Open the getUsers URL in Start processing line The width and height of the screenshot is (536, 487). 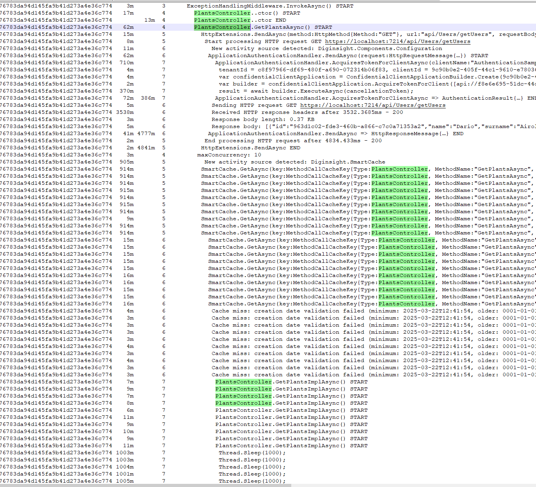pyautogui.click(x=397, y=41)
